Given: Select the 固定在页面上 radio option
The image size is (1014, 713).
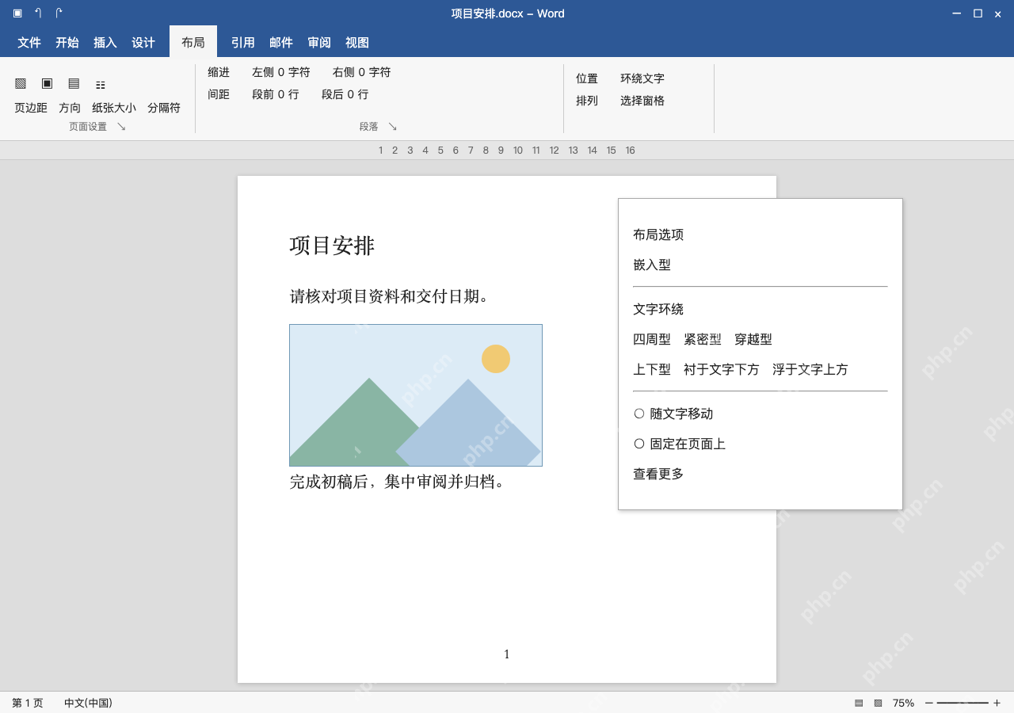Looking at the screenshot, I should click(x=680, y=444).
